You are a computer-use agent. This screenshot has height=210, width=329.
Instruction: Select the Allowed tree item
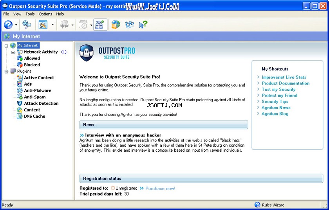[32, 58]
